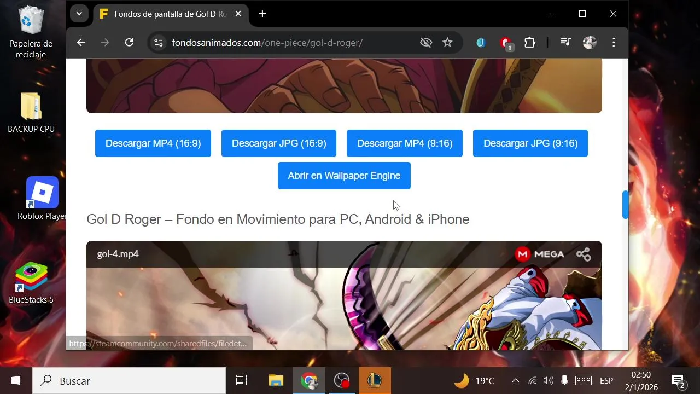Open the 19°C weather widget
Screen dimensions: 700x394
(474, 381)
